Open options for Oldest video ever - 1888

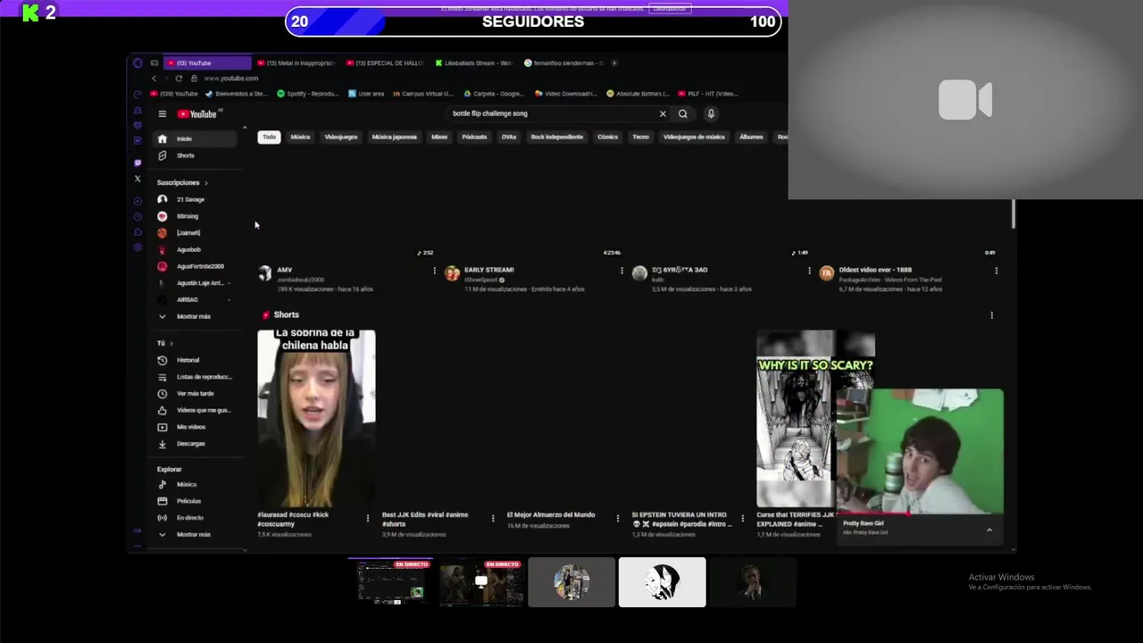coord(996,271)
